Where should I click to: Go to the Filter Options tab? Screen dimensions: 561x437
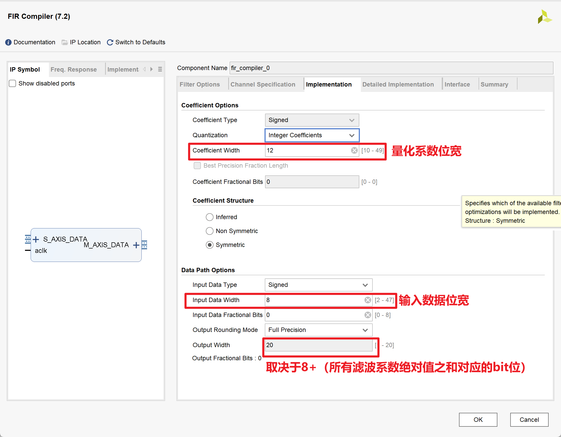point(200,84)
